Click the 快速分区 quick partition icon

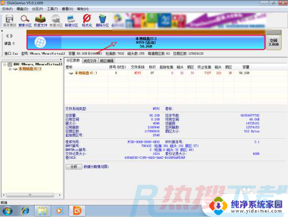[56, 21]
